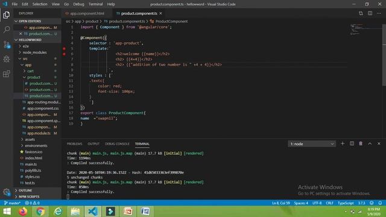Image resolution: width=386 pixels, height=217 pixels.
Task: Change language mode via TypeScript
Action: (346, 203)
